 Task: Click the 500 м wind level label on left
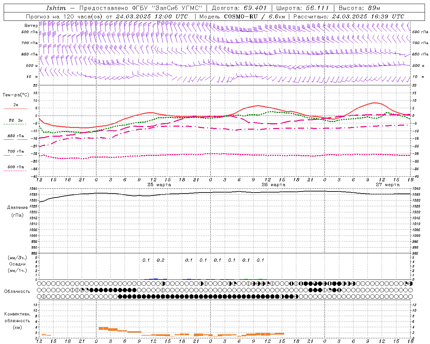pyautogui.click(x=32, y=66)
